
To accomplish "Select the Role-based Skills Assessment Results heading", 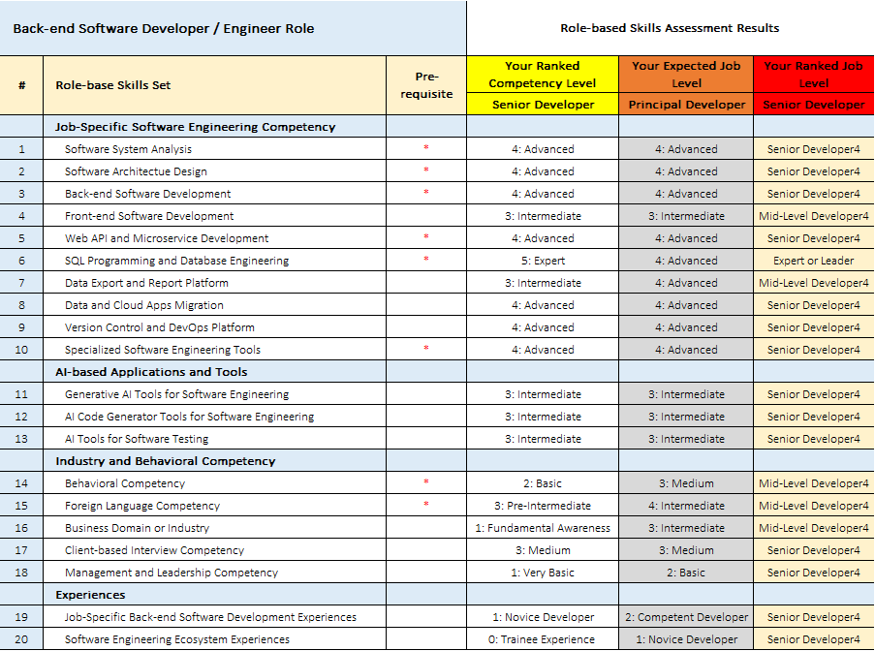I will pos(670,28).
